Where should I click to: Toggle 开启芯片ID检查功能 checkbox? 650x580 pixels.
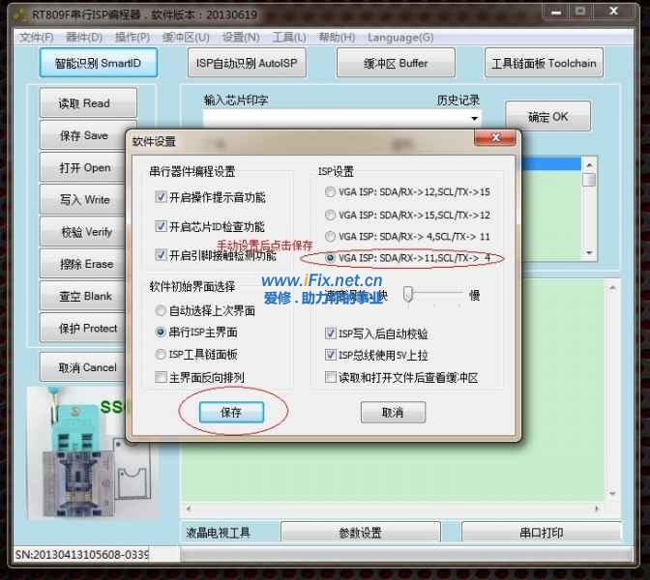pyautogui.click(x=161, y=226)
